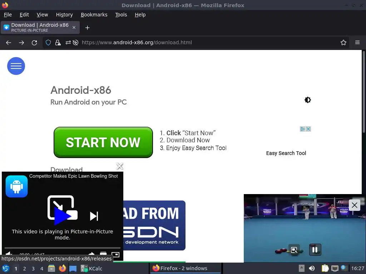Send Picture-in-Picture video back to tab
The image size is (366, 274).
point(294,250)
